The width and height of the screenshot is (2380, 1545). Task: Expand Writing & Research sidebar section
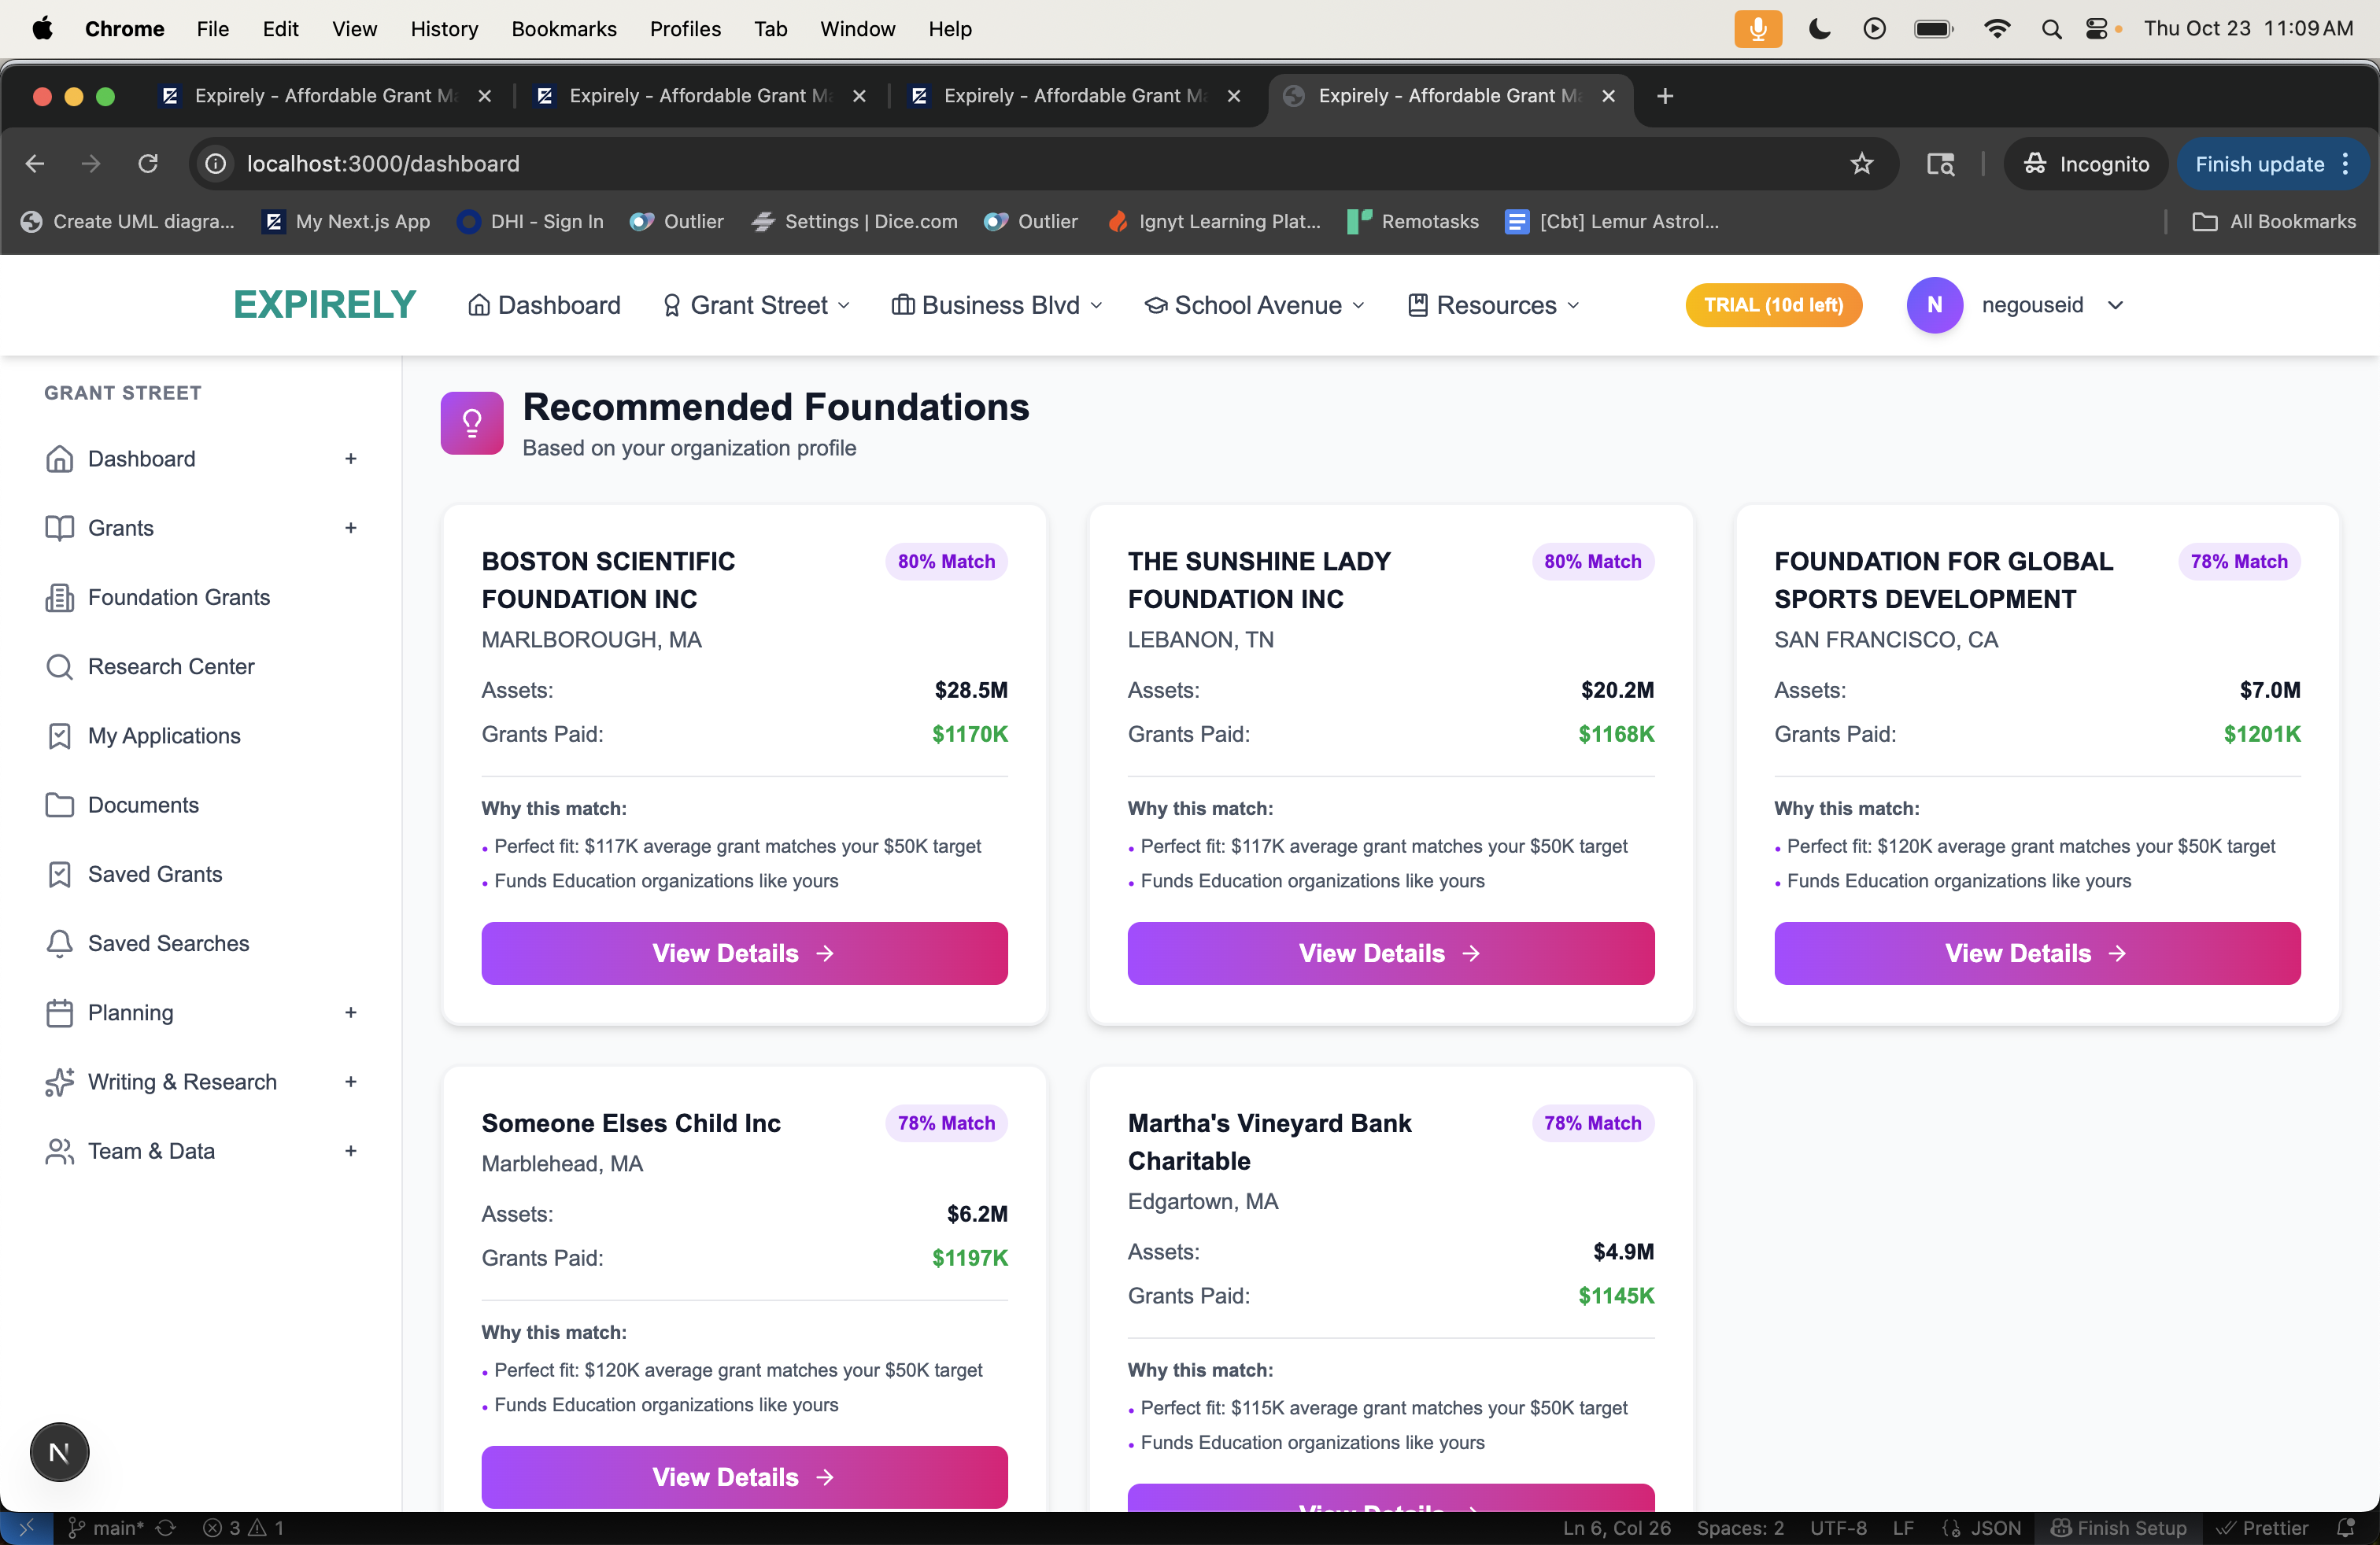coord(351,1082)
